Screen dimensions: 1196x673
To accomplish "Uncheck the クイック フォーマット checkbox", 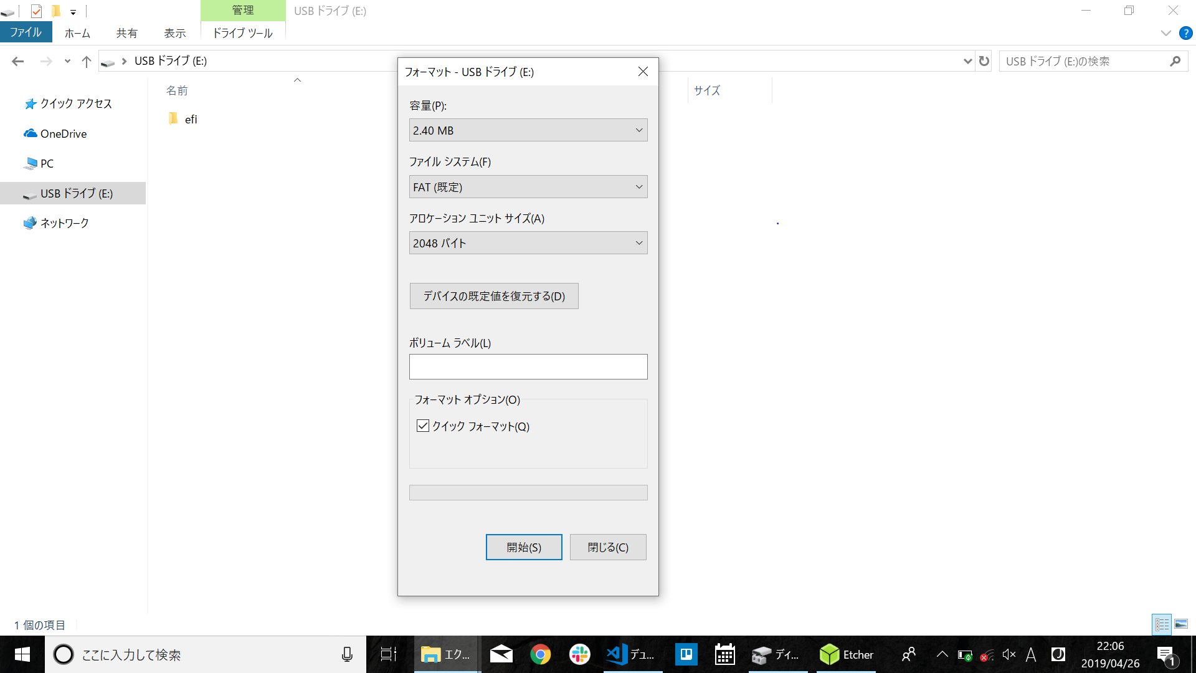I will (423, 426).
